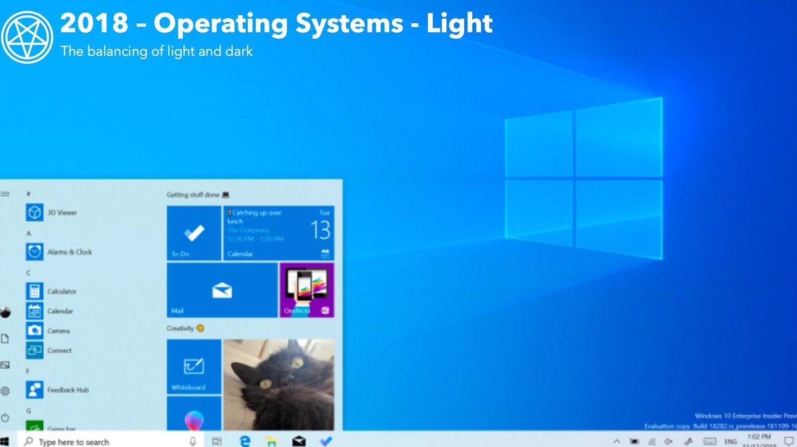Click the battery tray icon
The height and width of the screenshot is (447, 797).
tap(634, 441)
